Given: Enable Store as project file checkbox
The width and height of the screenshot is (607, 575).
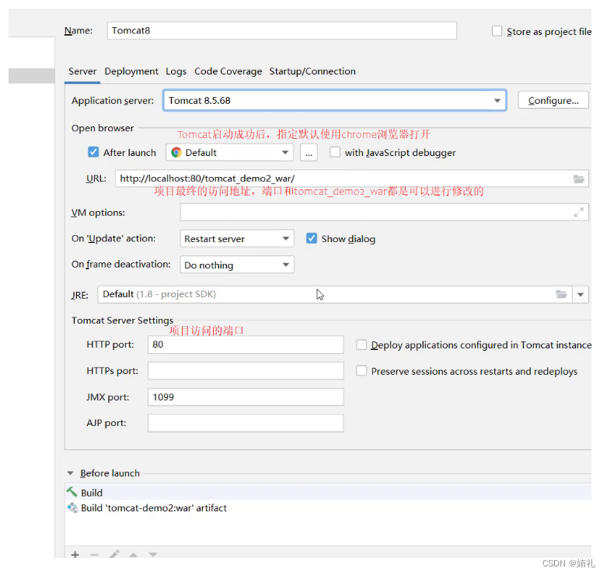Looking at the screenshot, I should (x=497, y=31).
